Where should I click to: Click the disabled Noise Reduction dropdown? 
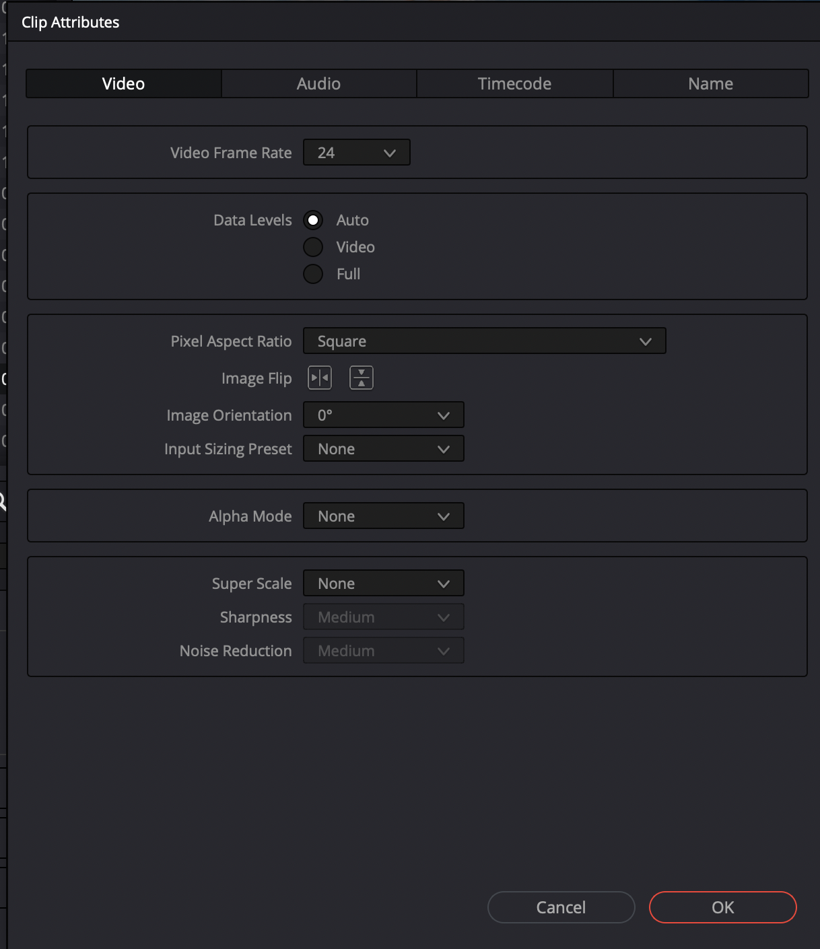click(384, 650)
